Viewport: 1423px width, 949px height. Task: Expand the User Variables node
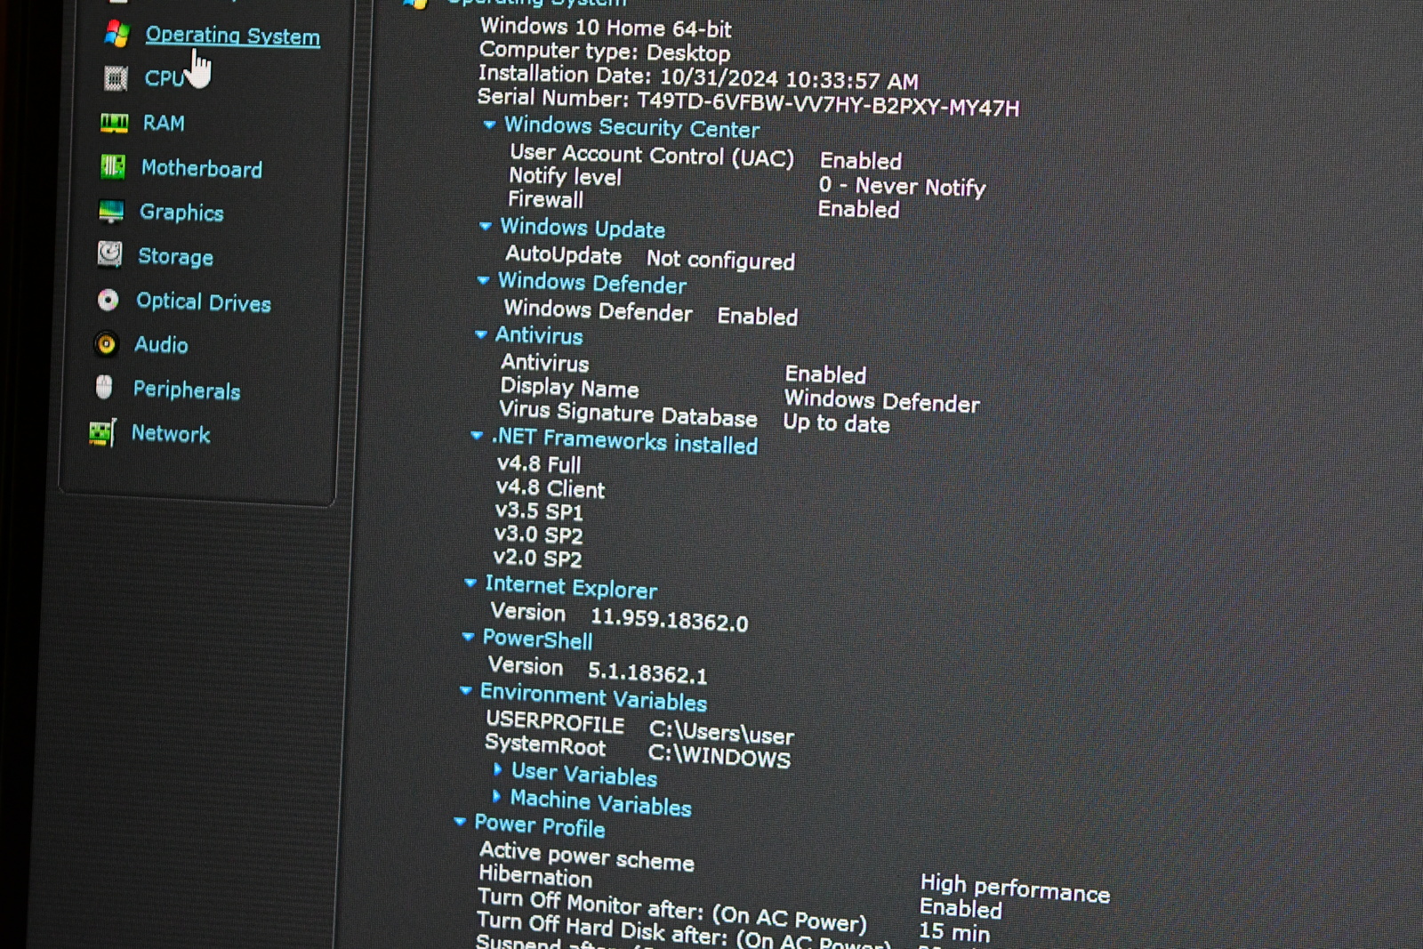[498, 768]
